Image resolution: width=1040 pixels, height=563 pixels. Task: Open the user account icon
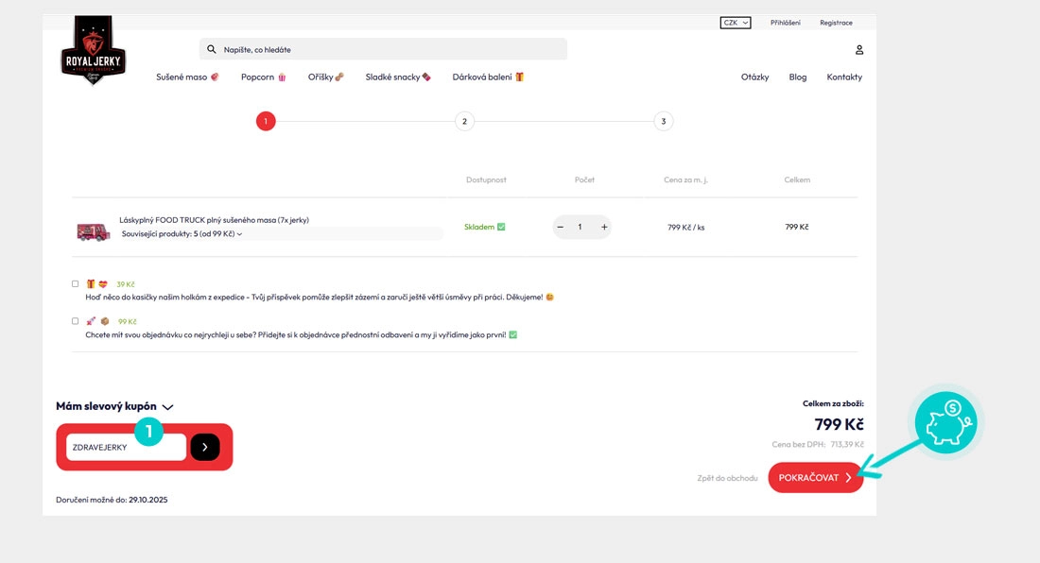pyautogui.click(x=858, y=49)
